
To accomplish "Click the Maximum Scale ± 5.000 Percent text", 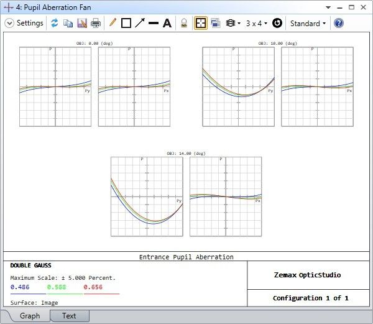I will coord(63,278).
